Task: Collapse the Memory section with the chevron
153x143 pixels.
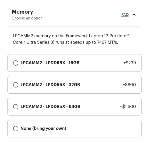Action: [x=134, y=15]
